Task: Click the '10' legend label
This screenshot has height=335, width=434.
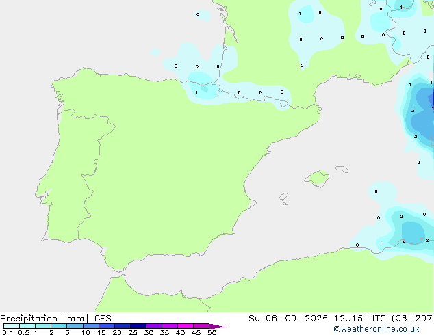Action: [86, 332]
